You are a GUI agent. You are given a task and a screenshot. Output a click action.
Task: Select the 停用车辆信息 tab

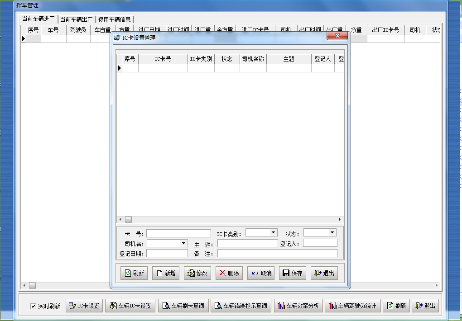tap(115, 19)
